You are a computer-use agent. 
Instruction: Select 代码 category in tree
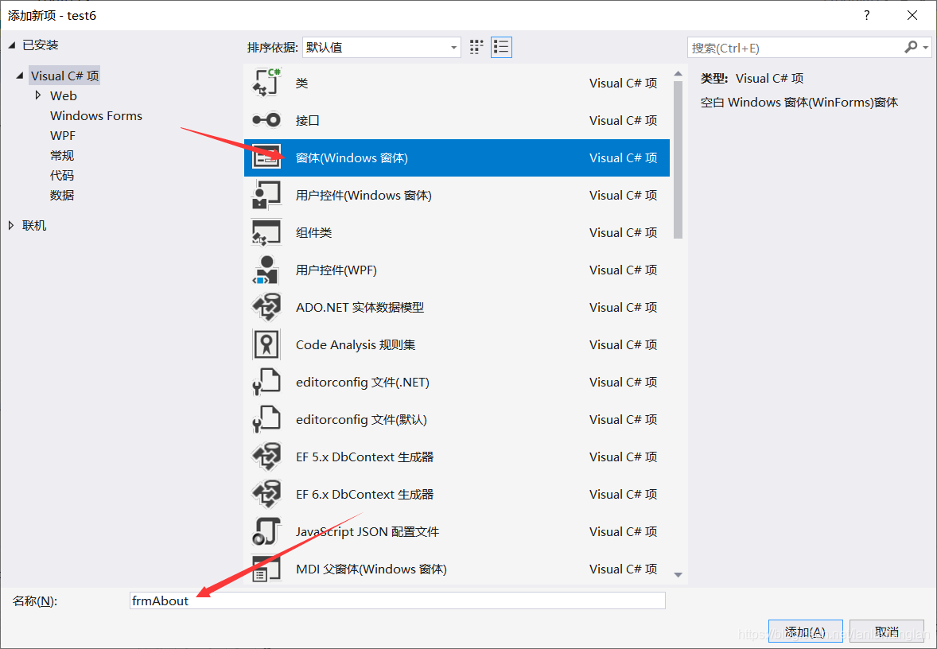[62, 175]
